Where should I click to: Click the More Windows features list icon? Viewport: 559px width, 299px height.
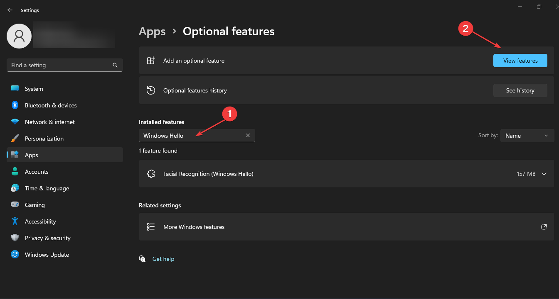(151, 227)
